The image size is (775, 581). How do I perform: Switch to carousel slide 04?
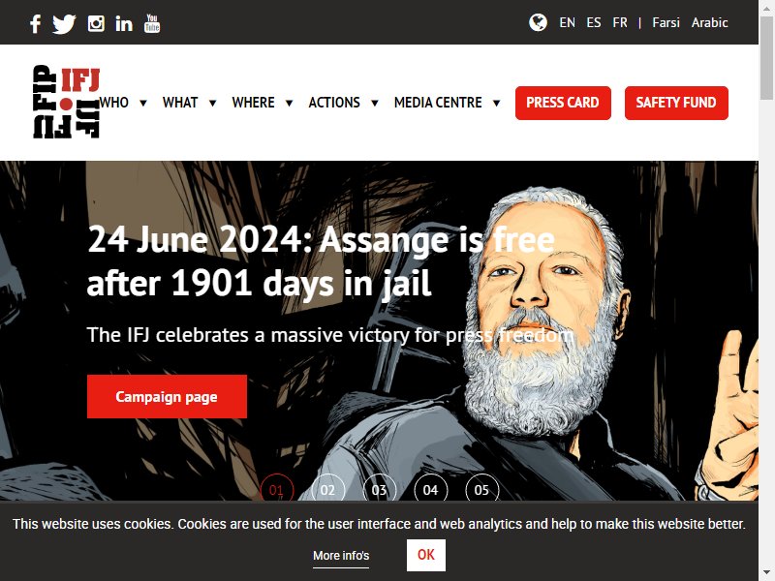pos(430,490)
